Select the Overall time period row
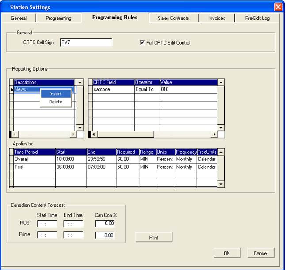The image size is (286, 270). (34, 159)
